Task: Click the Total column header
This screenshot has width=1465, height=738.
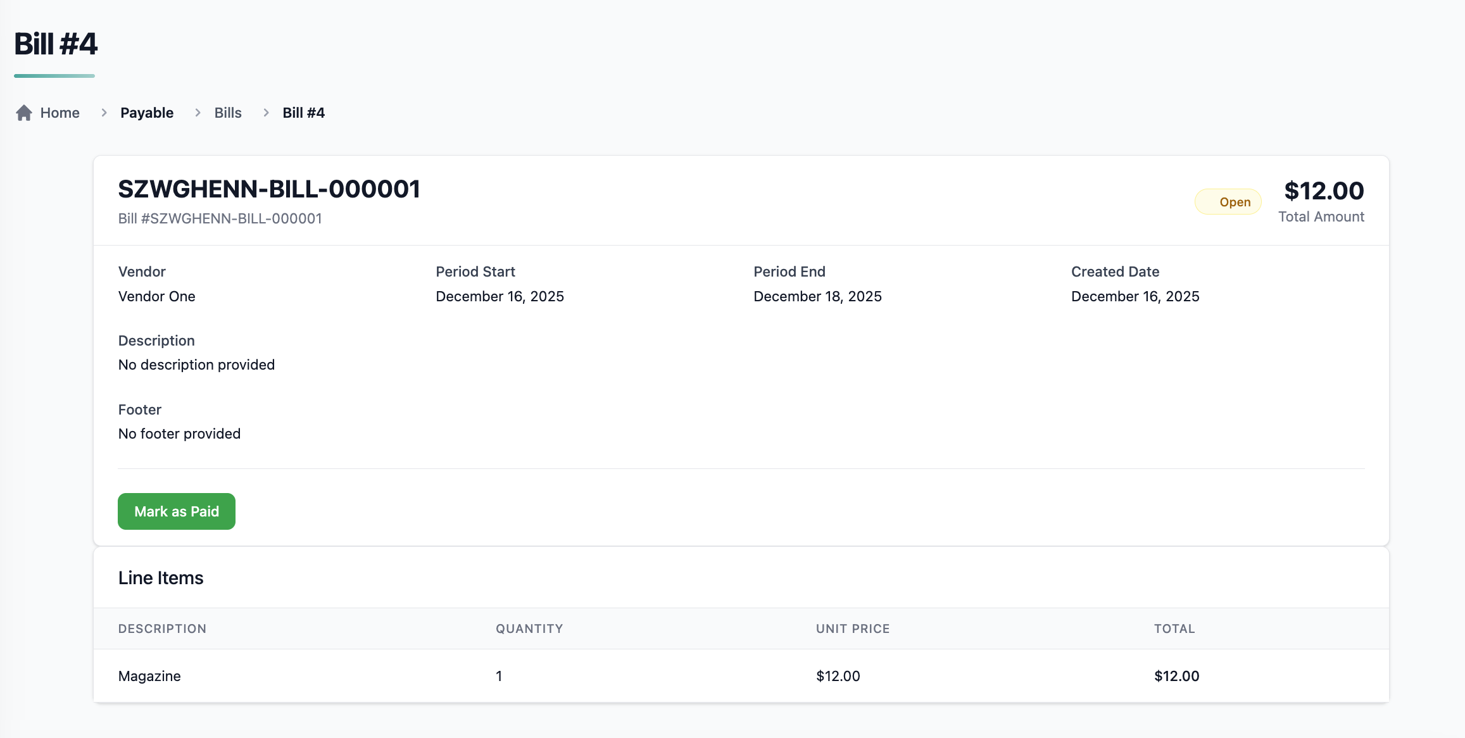Action: (x=1174, y=629)
